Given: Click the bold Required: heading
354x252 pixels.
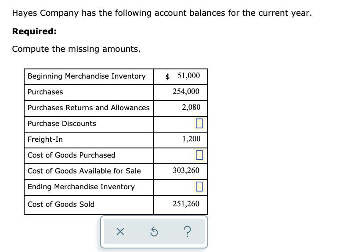Looking at the screenshot, I should [x=34, y=31].
